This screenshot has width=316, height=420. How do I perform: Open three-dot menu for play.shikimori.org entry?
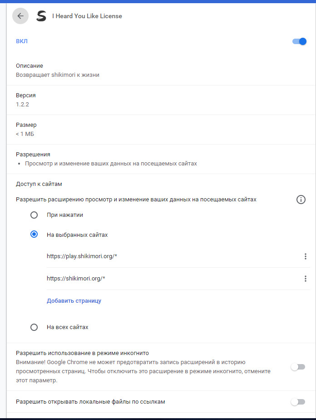click(x=306, y=256)
